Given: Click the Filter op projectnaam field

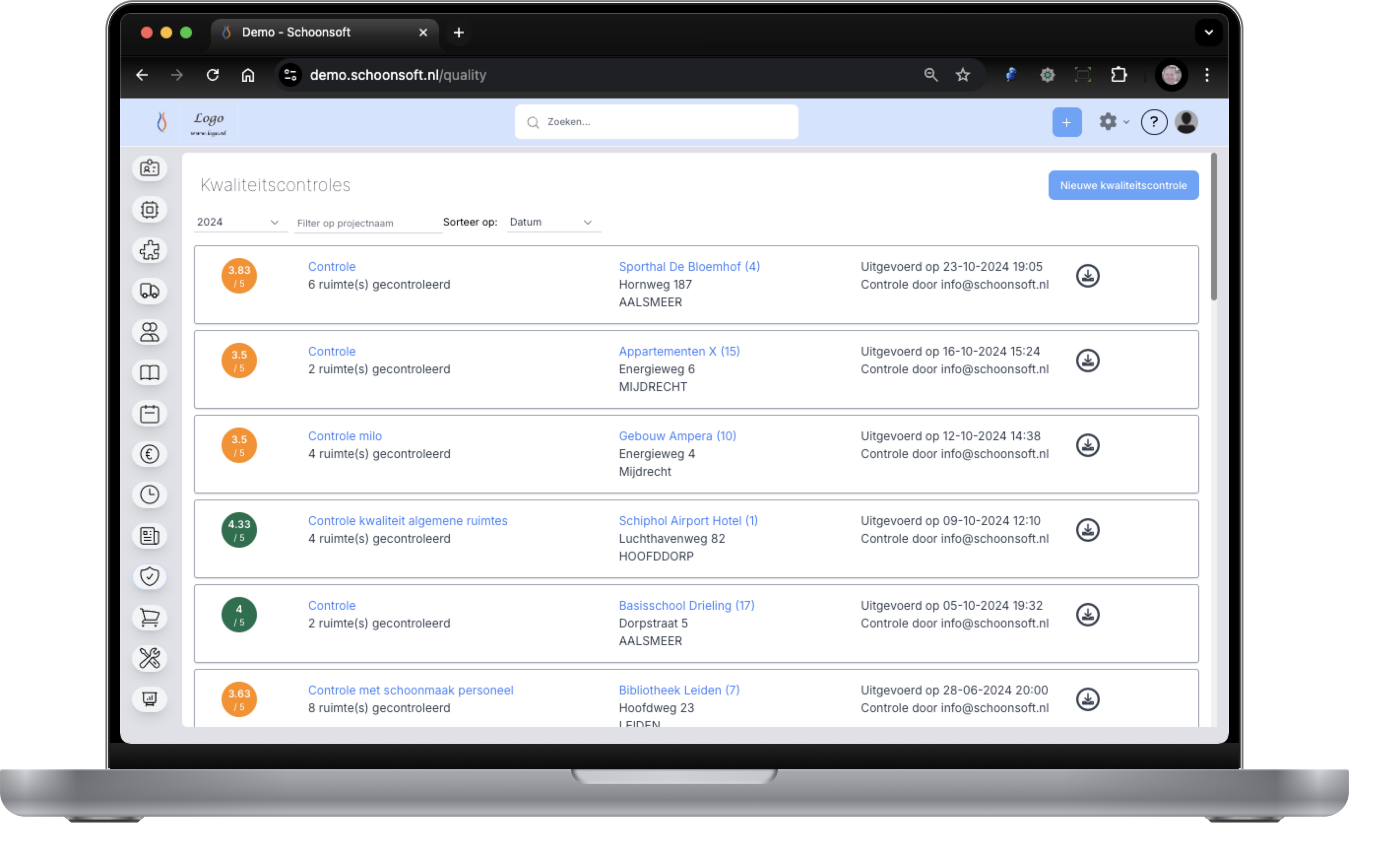Looking at the screenshot, I should point(367,223).
